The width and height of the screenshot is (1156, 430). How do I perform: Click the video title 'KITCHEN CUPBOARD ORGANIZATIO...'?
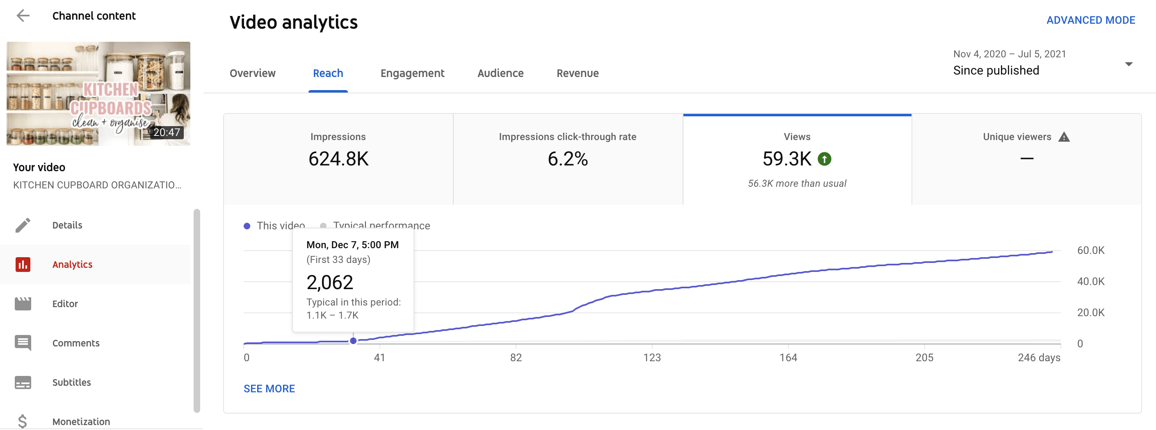(x=97, y=185)
